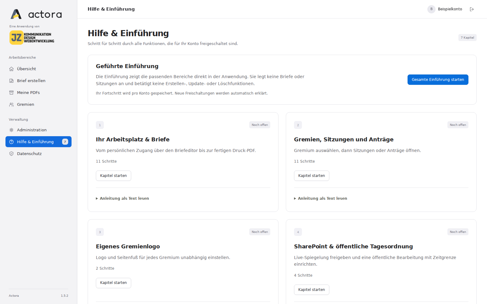The image size is (487, 304).
Task: Start the SharePoint & öffentliche Tagesordnung chapter
Action: 312,290
